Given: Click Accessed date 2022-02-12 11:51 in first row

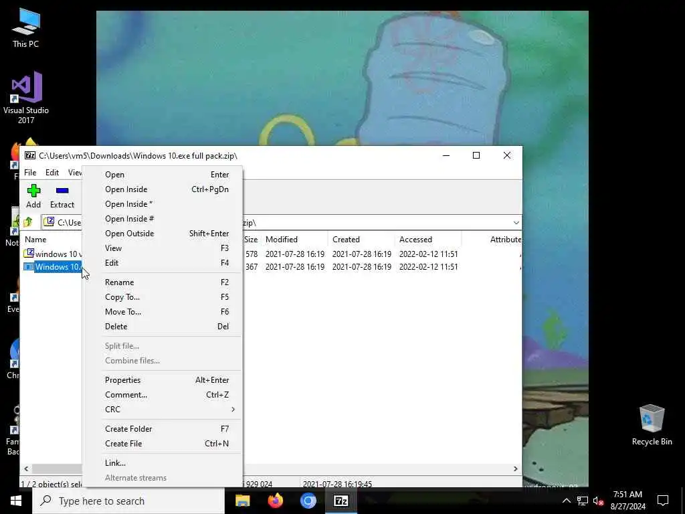Looking at the screenshot, I should point(429,254).
